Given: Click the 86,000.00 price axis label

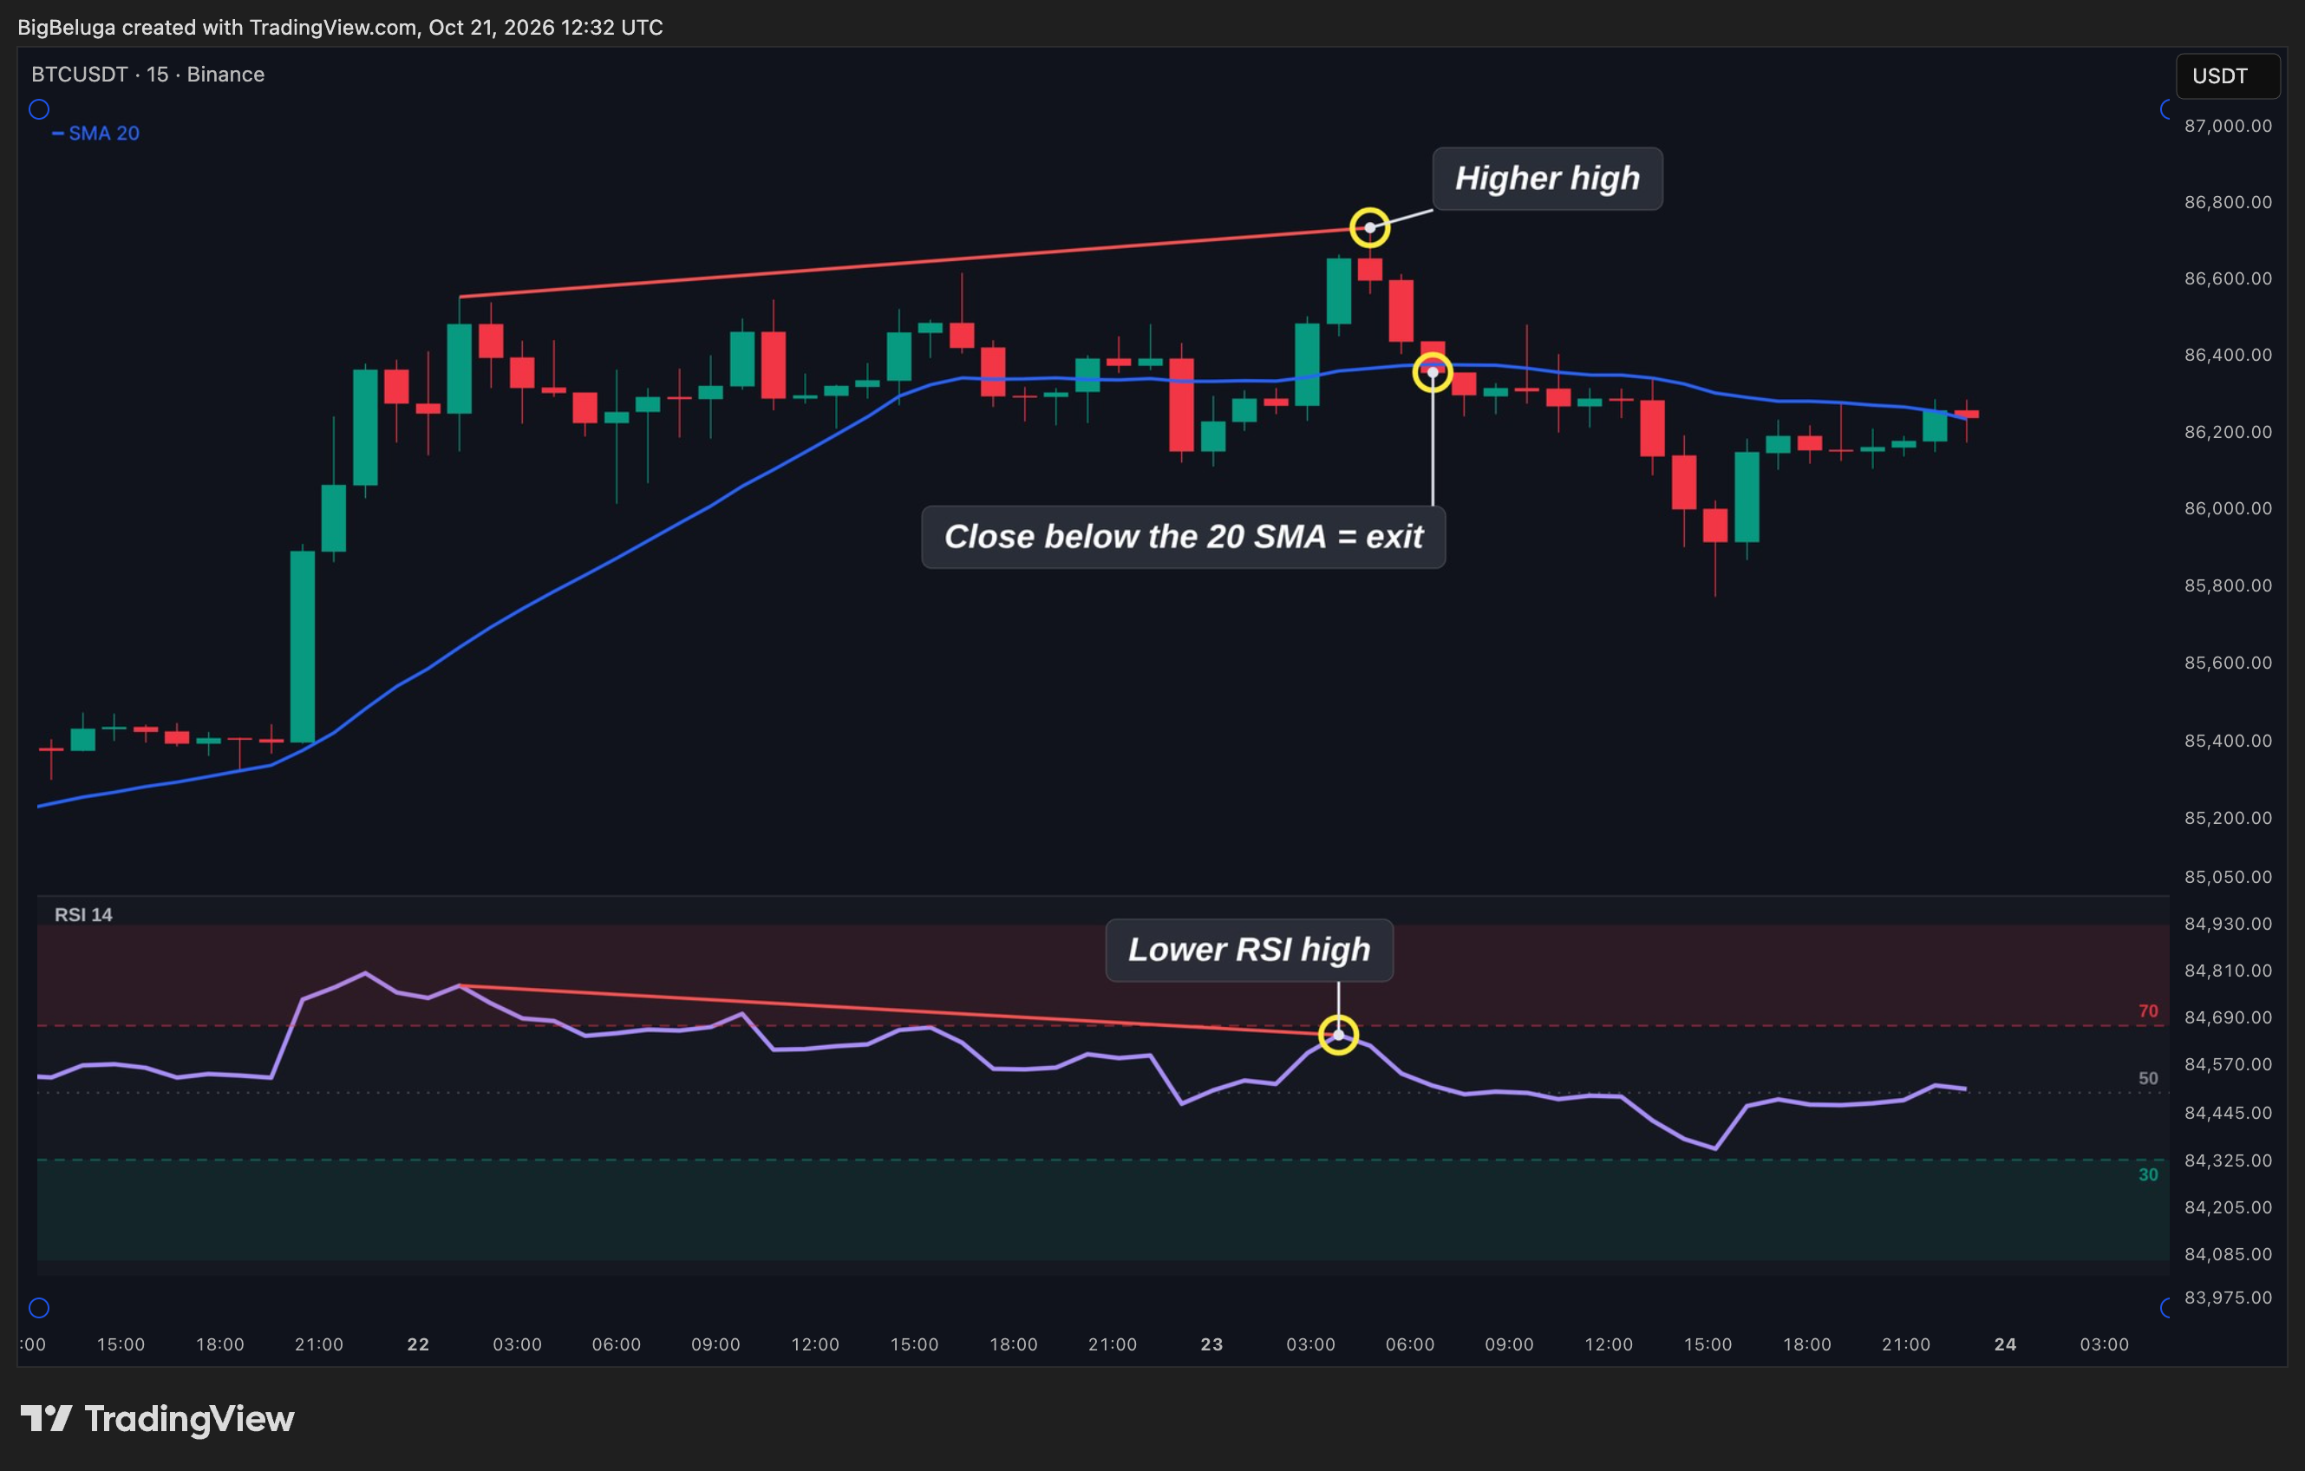Looking at the screenshot, I should pos(2228,508).
